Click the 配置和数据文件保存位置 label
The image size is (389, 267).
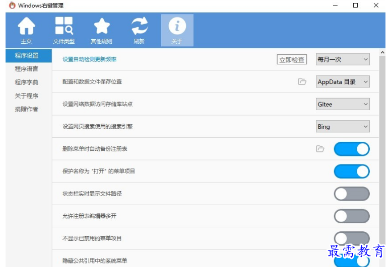pyautogui.click(x=92, y=81)
